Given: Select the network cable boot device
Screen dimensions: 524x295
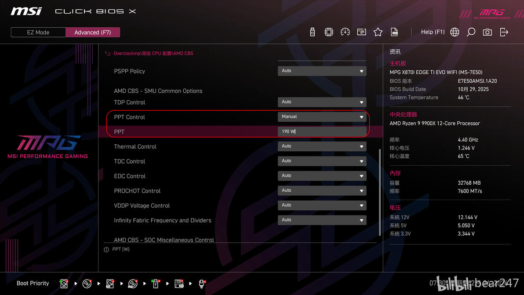Looking at the screenshot, I should coord(202,284).
